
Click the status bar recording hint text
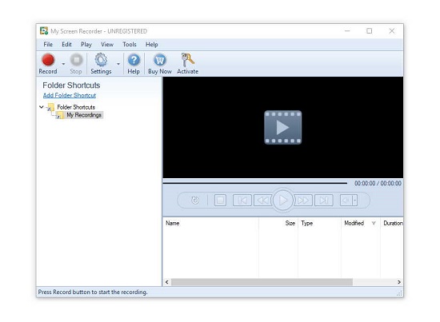pyautogui.click(x=93, y=292)
